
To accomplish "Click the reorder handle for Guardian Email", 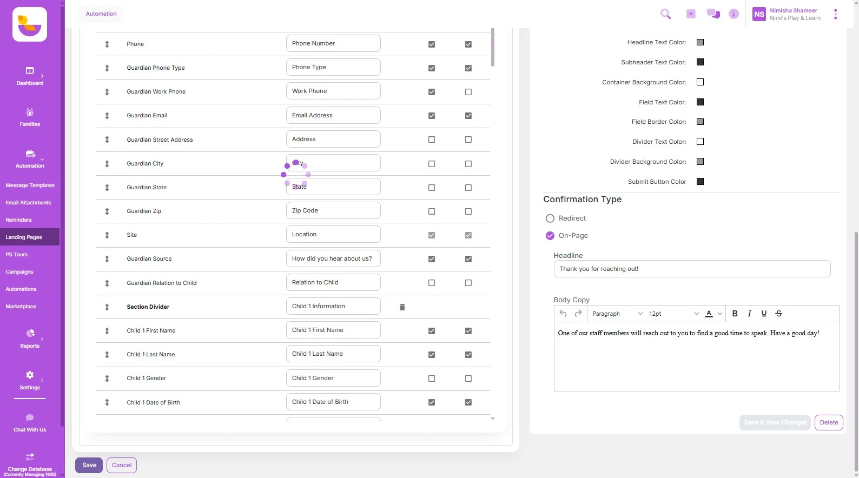I will tap(107, 116).
